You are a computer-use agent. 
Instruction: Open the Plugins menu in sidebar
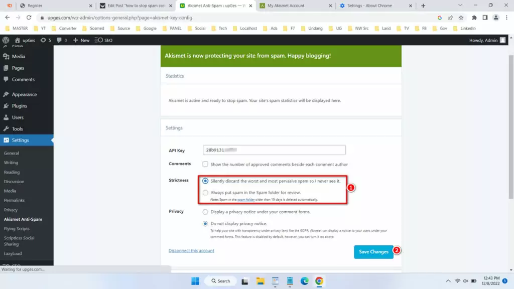coord(20,106)
